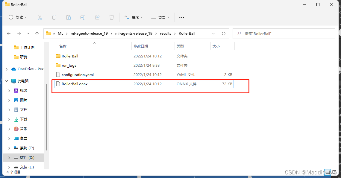Open recent locations chevron dropdown

point(28,34)
